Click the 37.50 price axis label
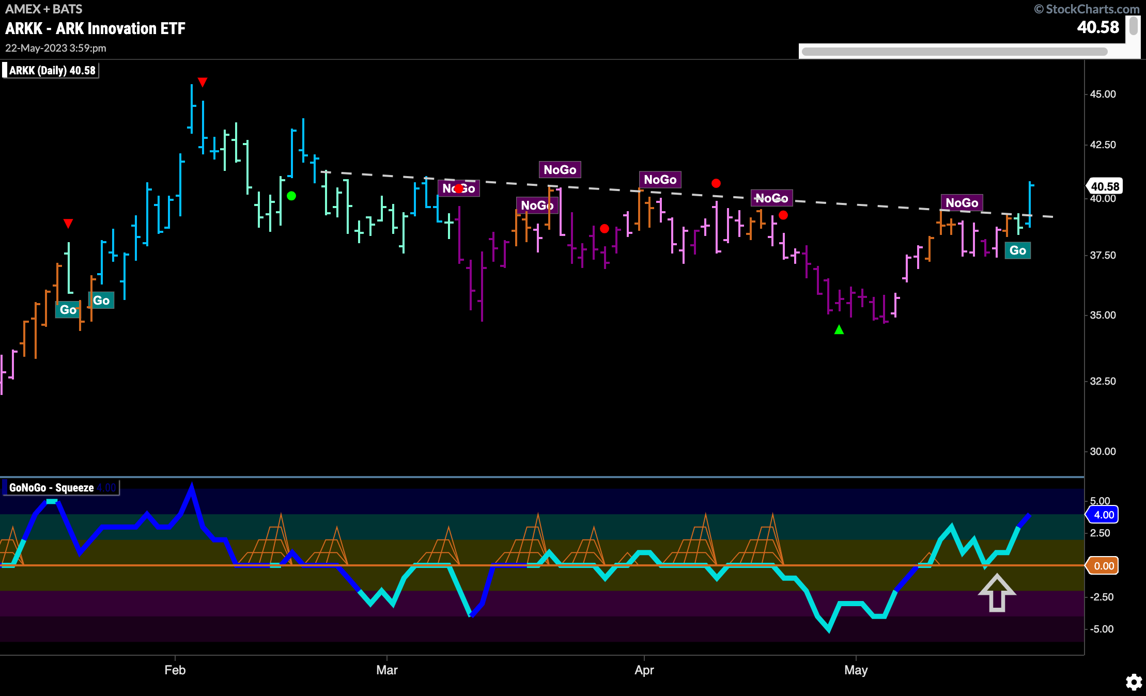This screenshot has height=696, width=1146. coord(1103,255)
